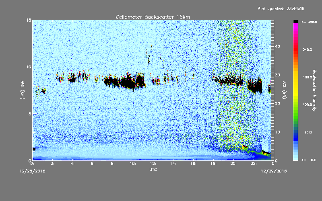Select the 'UTC' time axis label
322x201 pixels.
click(x=153, y=169)
